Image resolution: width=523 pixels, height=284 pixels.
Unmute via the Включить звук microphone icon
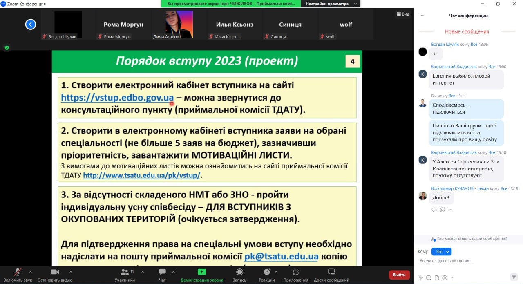(x=18, y=272)
